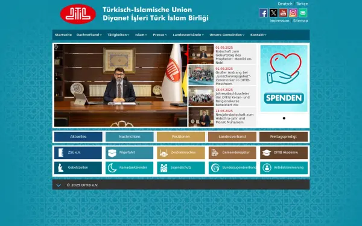Open the Jahresabschlussfeier Koran news headline
362x226 pixels.
(233, 99)
